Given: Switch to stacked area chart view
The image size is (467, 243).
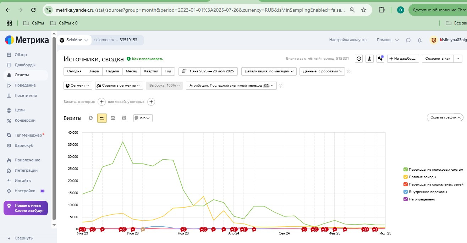Looking at the screenshot, I should [x=113, y=118].
